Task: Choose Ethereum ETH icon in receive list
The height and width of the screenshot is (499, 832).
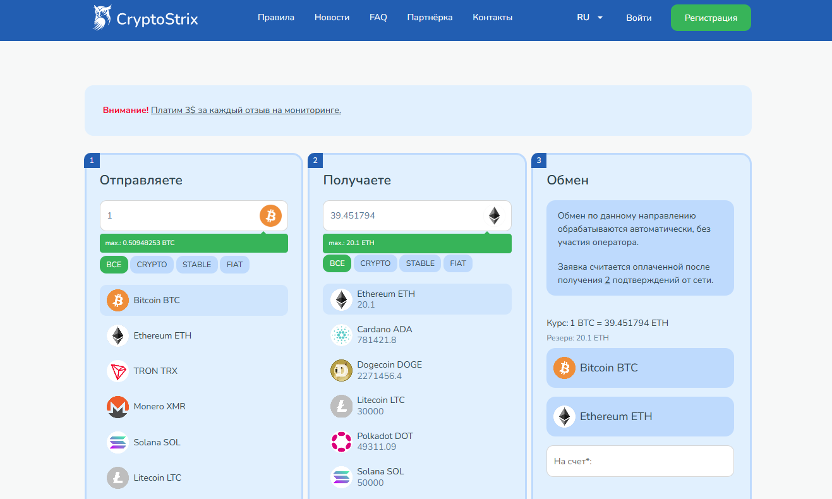Action: 341,299
